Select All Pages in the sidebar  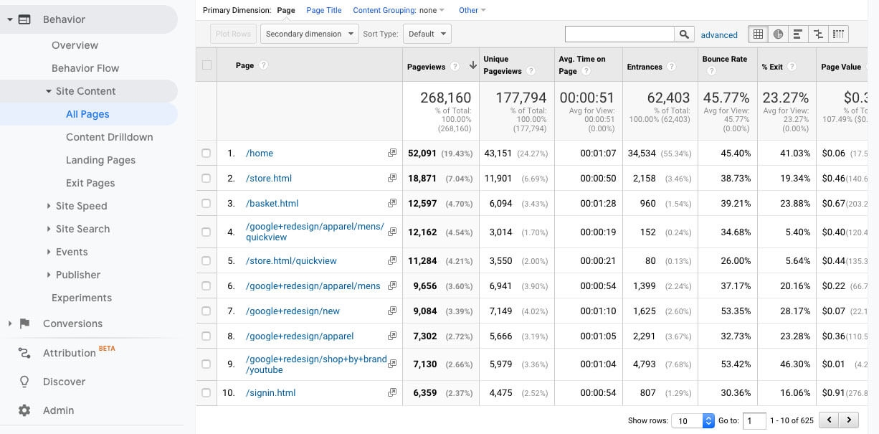(x=87, y=114)
